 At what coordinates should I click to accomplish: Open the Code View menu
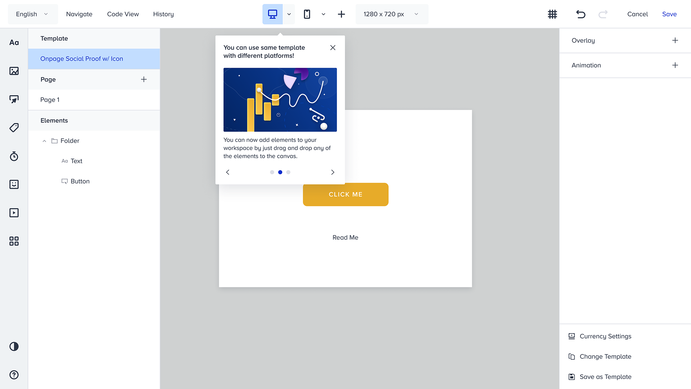point(123,14)
